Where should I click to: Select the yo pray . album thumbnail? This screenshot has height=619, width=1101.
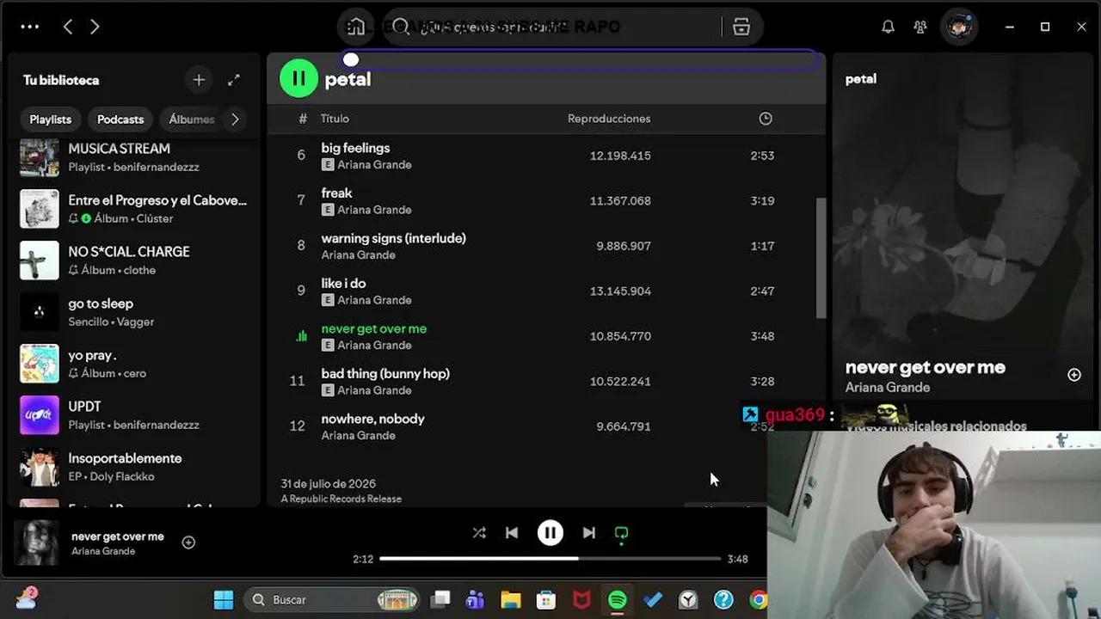40,364
